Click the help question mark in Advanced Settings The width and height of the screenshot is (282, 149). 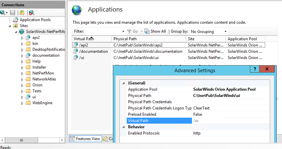point(255,69)
